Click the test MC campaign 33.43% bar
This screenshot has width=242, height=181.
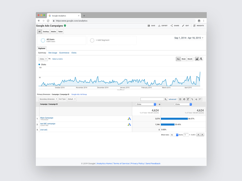168,125
